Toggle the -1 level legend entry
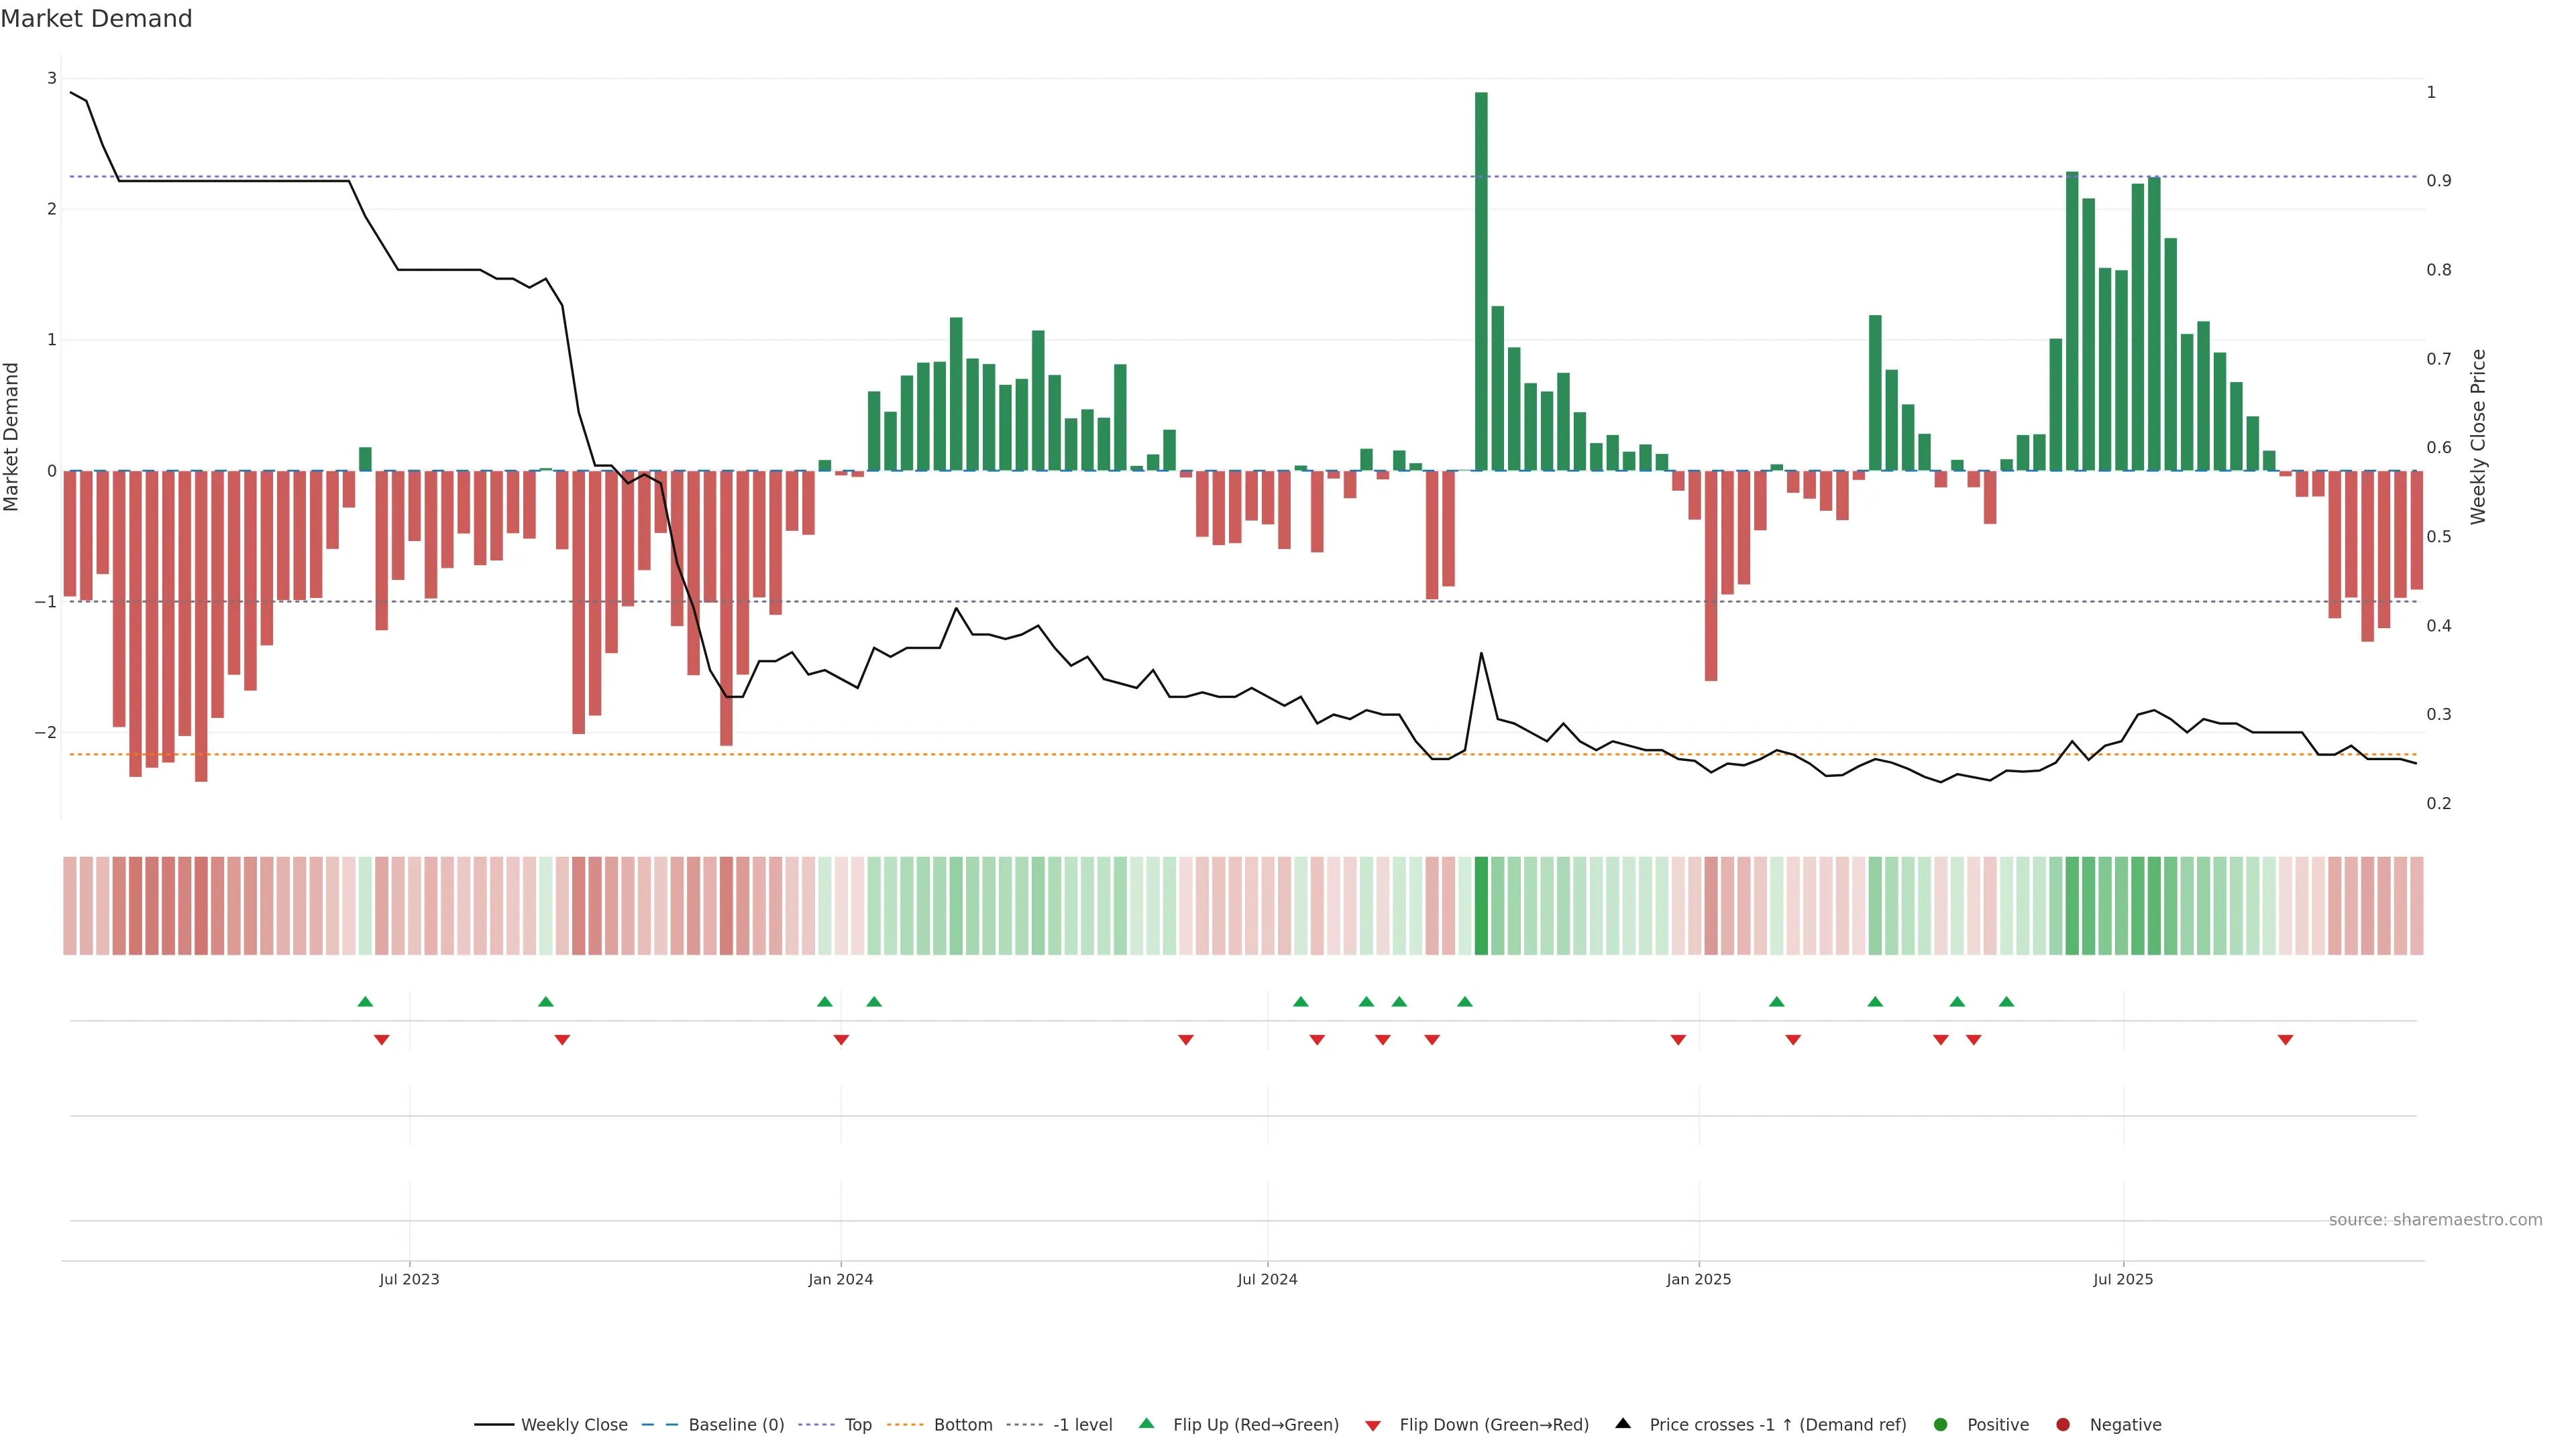 click(1082, 1424)
